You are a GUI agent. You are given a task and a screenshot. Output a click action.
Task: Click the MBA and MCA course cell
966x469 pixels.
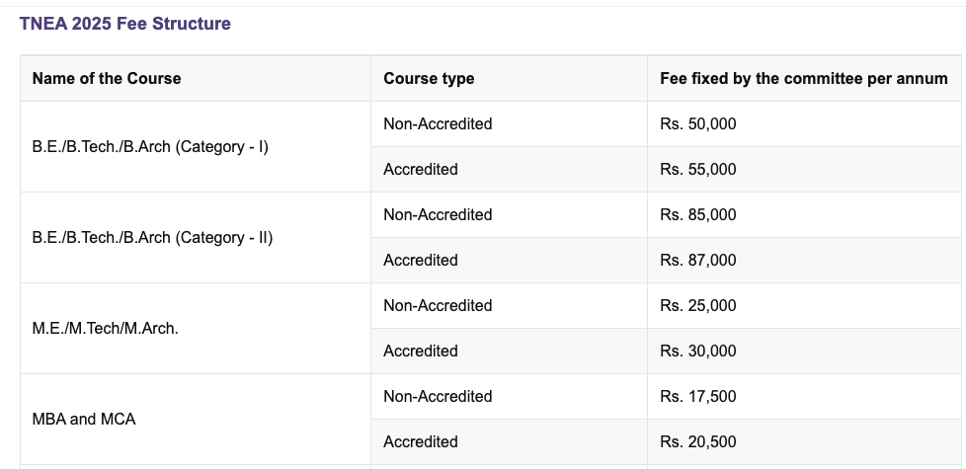coord(84,420)
